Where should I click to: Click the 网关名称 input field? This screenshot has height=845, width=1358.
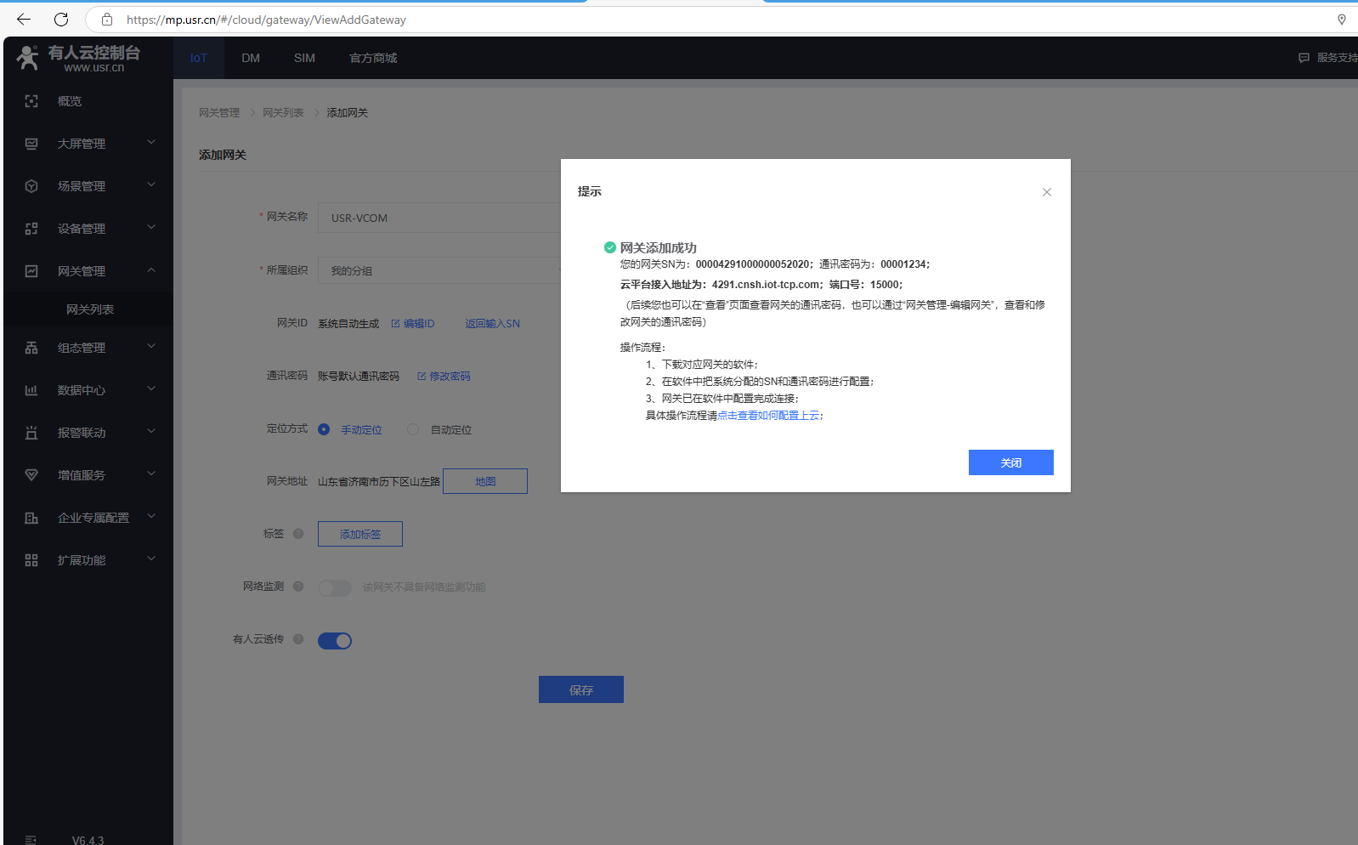point(439,218)
